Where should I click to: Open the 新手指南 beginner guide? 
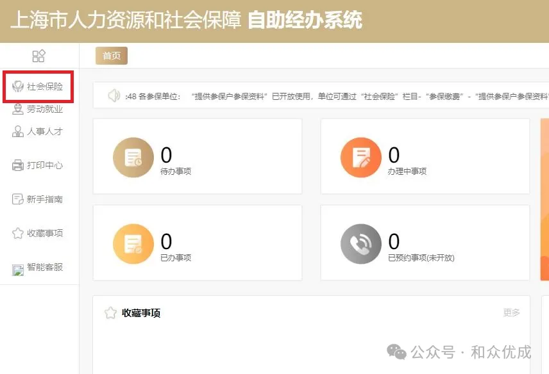[x=38, y=199]
